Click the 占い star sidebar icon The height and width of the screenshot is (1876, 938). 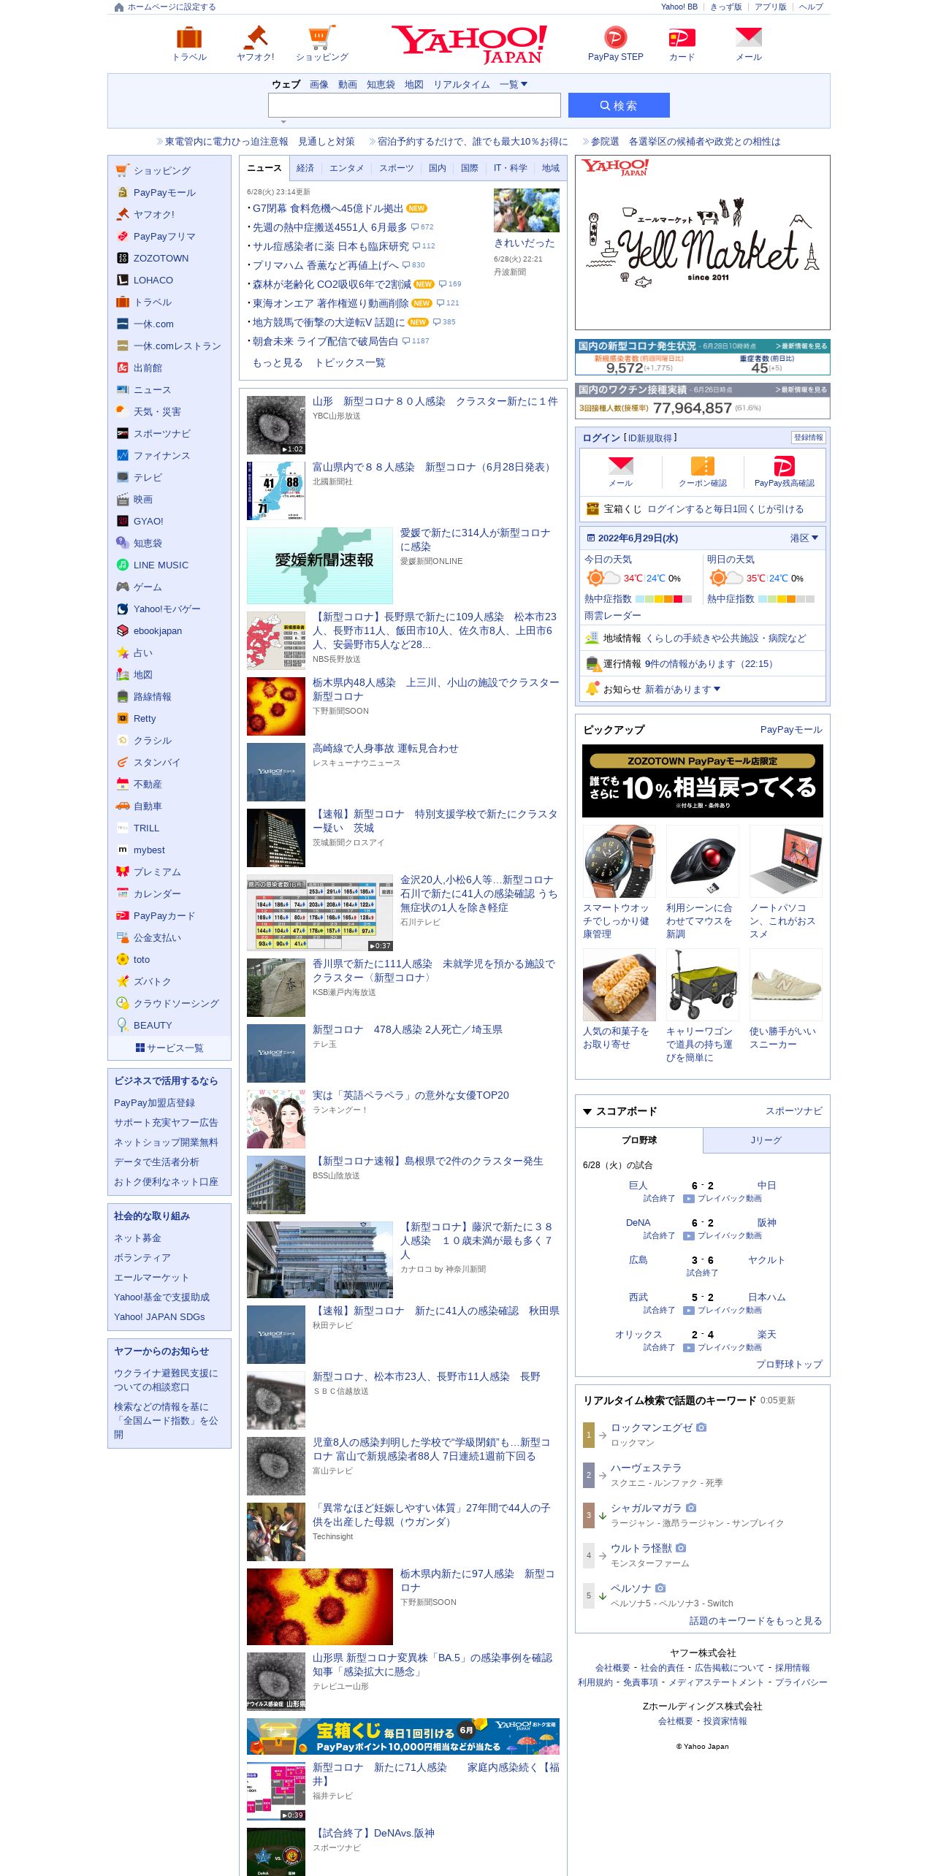click(x=122, y=653)
